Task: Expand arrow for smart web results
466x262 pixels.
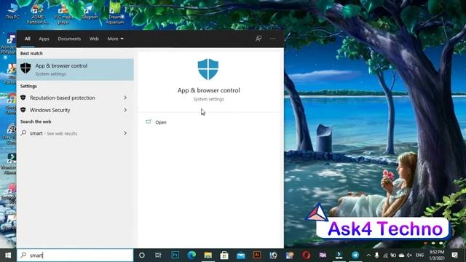Action: click(x=125, y=133)
